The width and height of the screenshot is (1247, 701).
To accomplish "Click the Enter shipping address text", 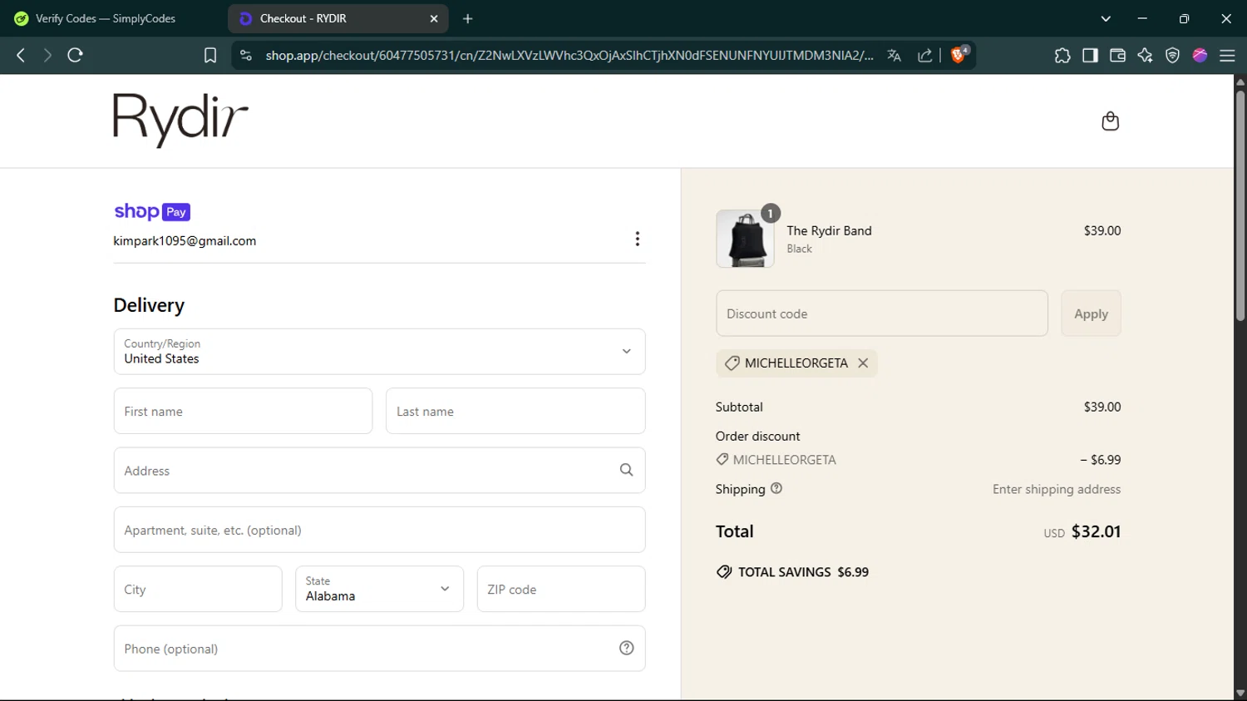I will (x=1056, y=489).
